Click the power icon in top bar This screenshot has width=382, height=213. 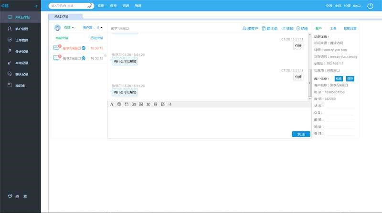click(370, 6)
